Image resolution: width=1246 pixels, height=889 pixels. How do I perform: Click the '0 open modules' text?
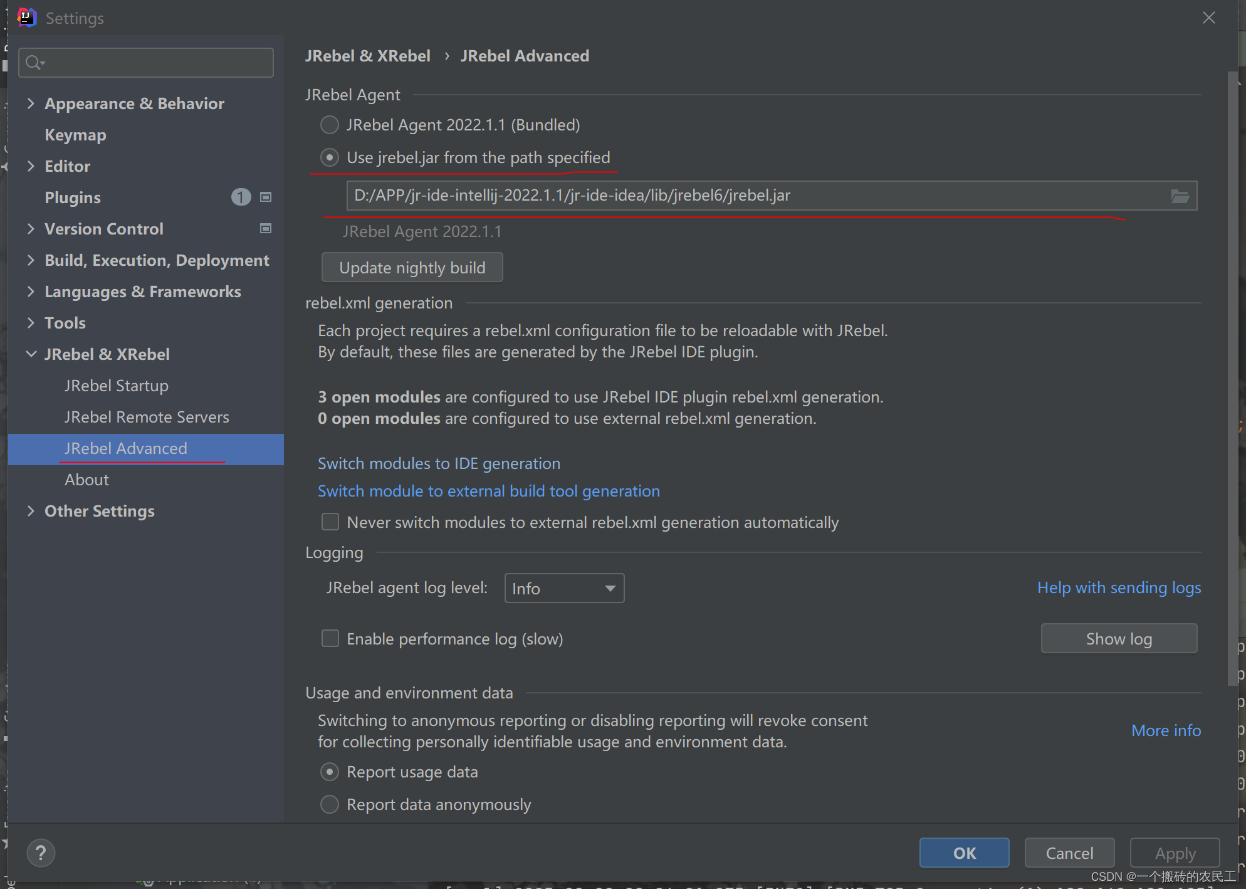pos(379,418)
